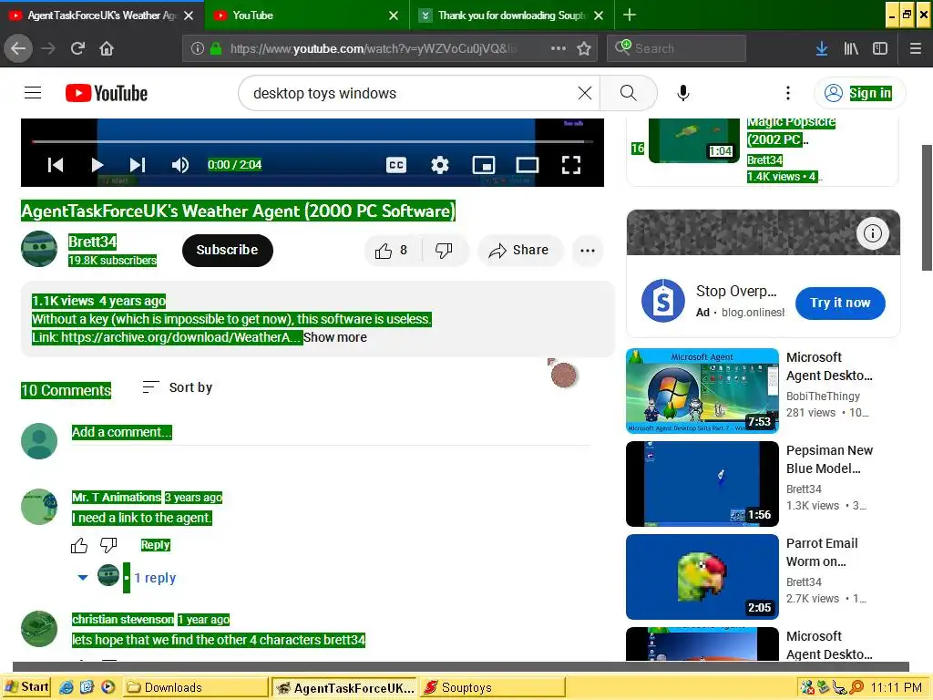Screen dimensions: 933x700
Task: Open christian stevenson's profile name
Action: 123,620
